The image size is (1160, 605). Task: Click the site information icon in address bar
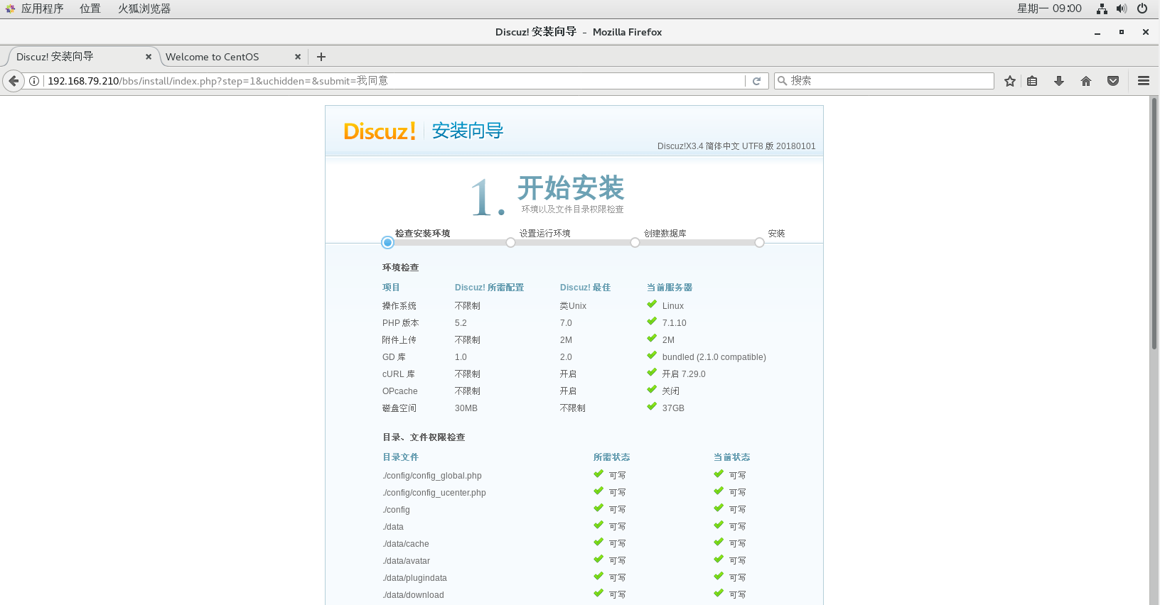[x=33, y=81]
